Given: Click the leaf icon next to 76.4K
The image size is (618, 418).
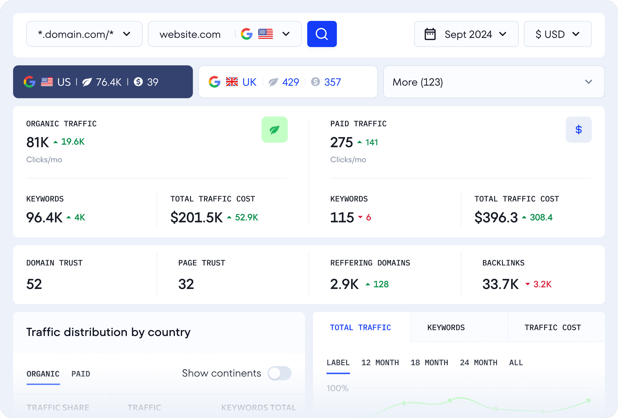Looking at the screenshot, I should [87, 82].
